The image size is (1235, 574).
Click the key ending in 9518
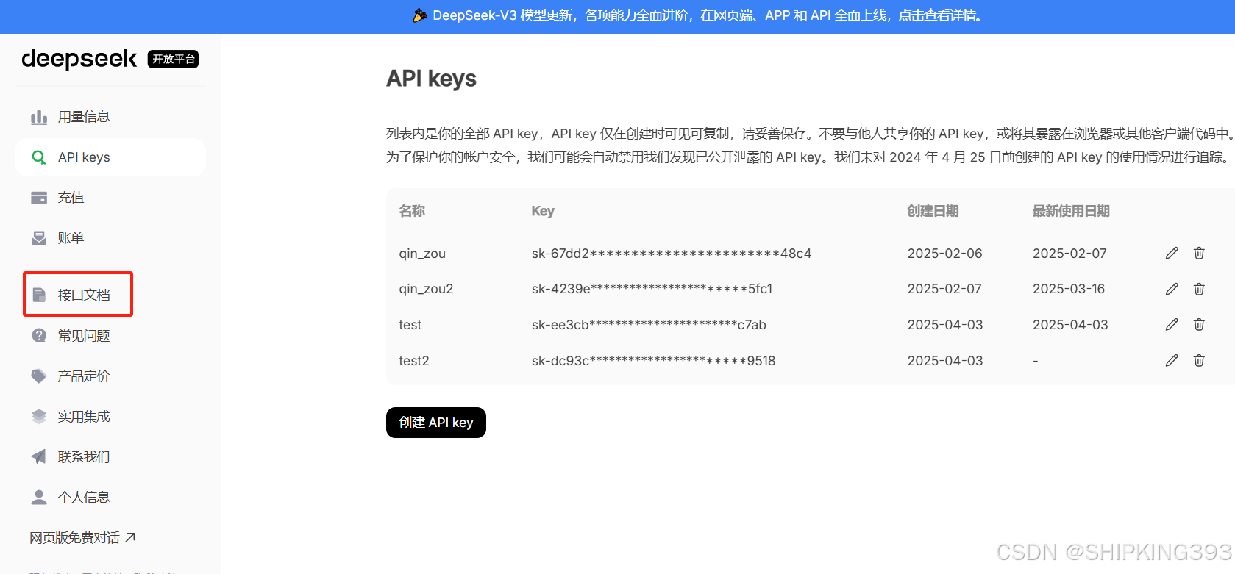(x=653, y=361)
